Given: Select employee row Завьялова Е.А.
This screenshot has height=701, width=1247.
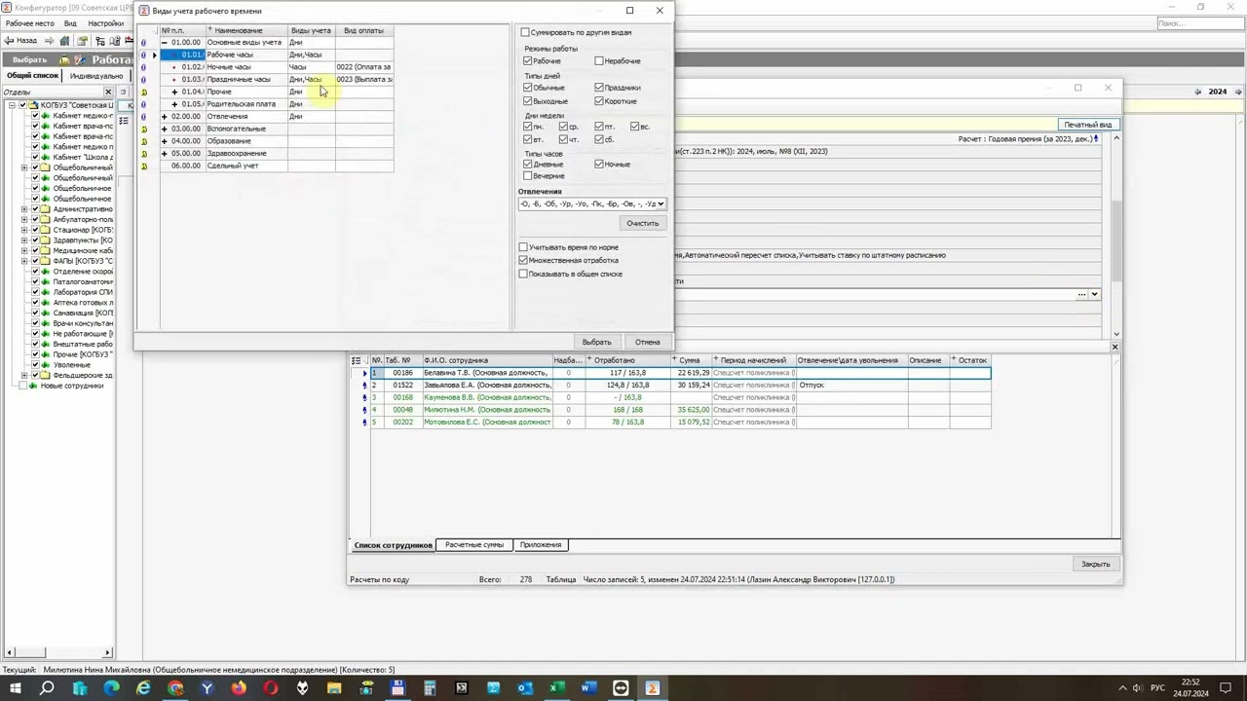Looking at the screenshot, I should tap(679, 386).
